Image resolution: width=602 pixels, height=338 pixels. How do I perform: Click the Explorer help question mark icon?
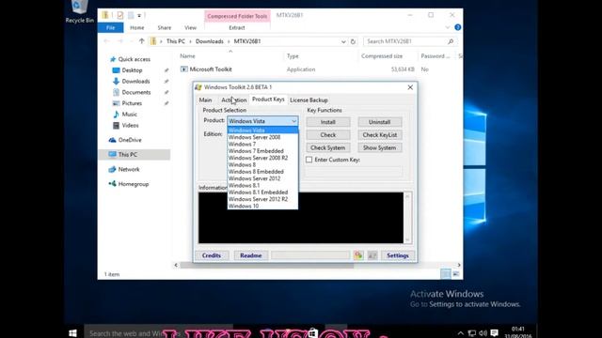point(458,27)
